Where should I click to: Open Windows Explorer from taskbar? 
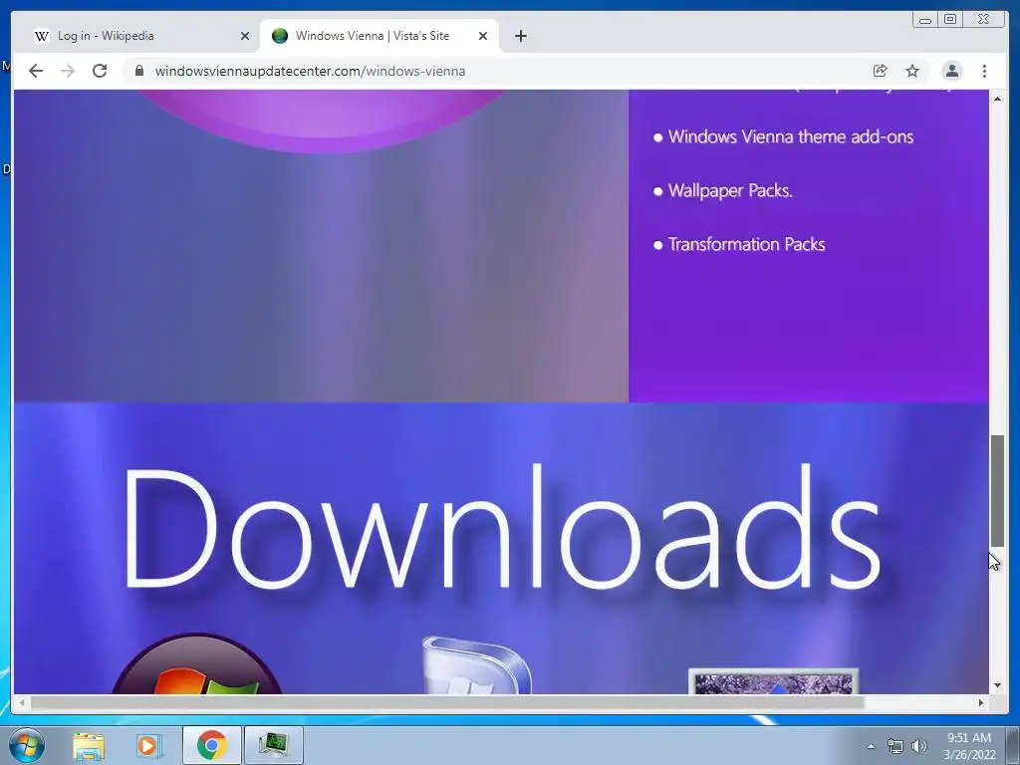pyautogui.click(x=89, y=745)
